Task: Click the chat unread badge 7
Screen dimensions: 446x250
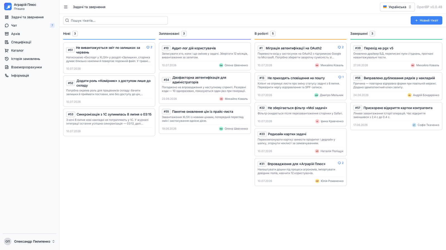Action: tap(52, 26)
